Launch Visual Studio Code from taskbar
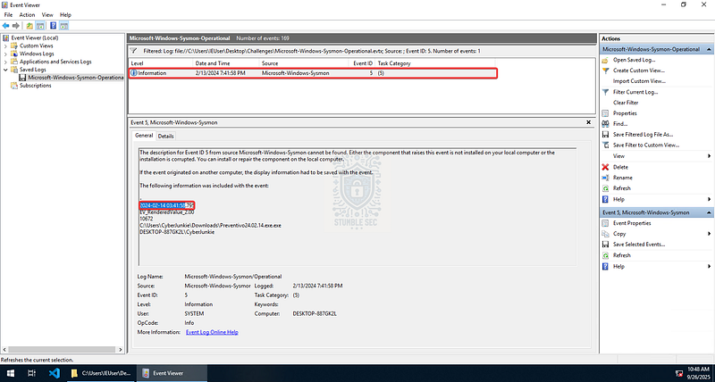The height and width of the screenshot is (382, 715). click(55, 373)
